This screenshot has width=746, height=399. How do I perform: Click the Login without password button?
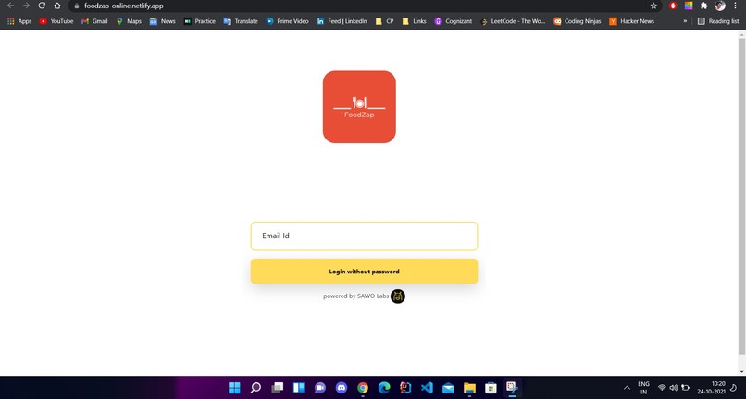pos(364,272)
